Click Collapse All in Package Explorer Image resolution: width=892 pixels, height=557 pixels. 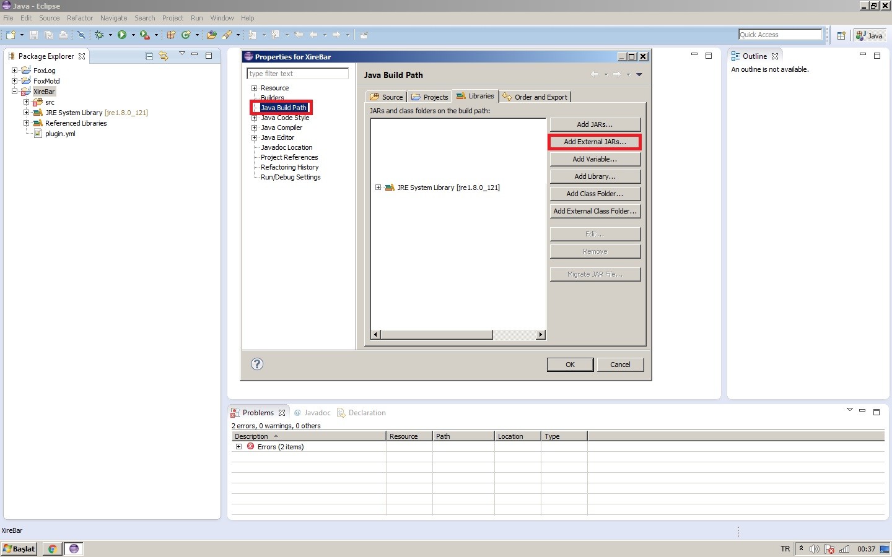point(149,56)
